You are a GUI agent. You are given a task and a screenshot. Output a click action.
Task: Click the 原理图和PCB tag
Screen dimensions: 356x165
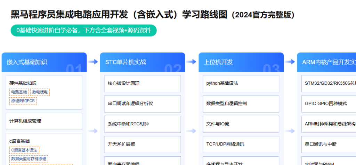coord(23,101)
